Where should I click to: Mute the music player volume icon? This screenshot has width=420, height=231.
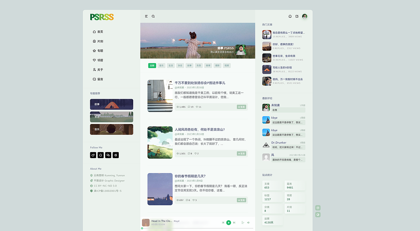pos(249,222)
